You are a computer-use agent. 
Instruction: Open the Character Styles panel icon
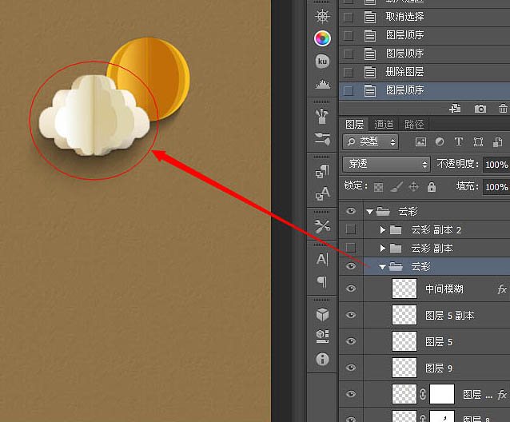[322, 193]
